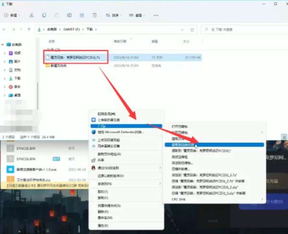Sort by the Type (类型) column header
Screen dimensions: 288x234
[155, 41]
